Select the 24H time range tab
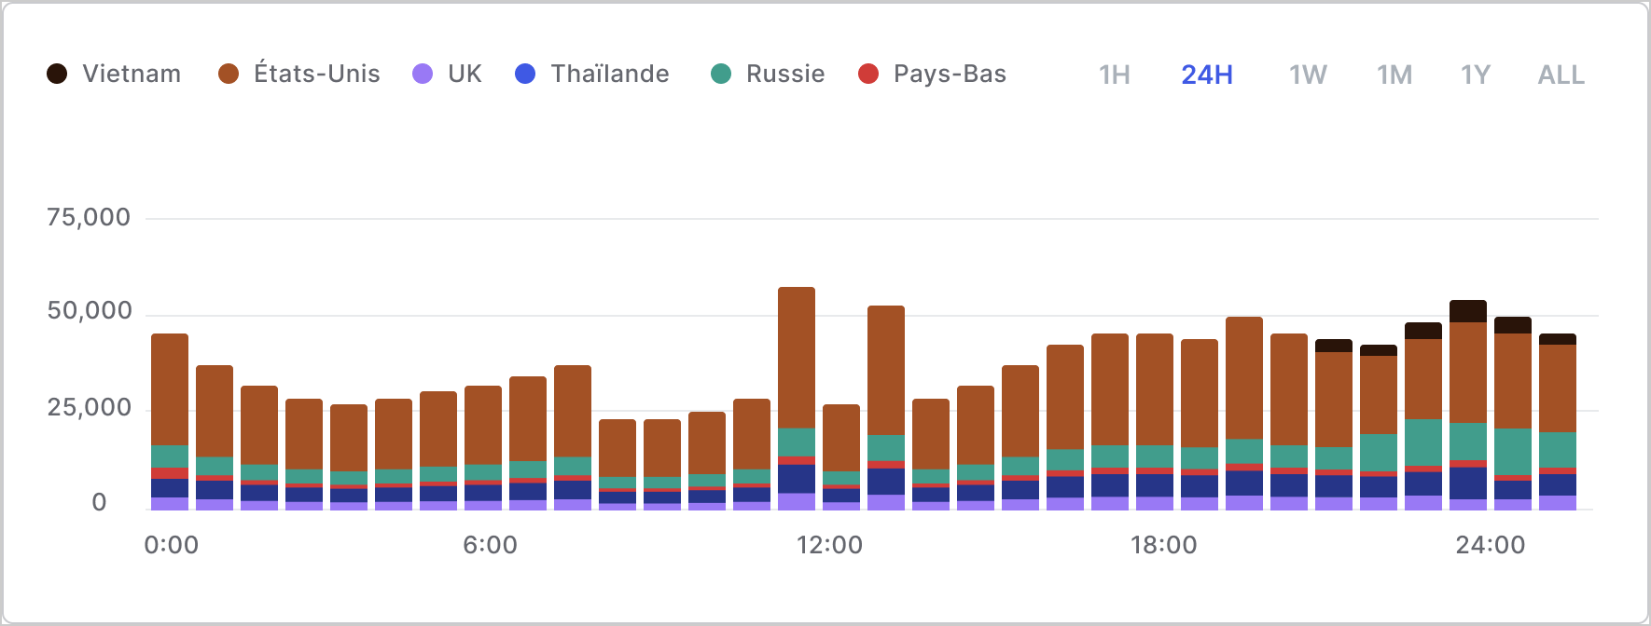This screenshot has width=1651, height=626. point(1207,75)
